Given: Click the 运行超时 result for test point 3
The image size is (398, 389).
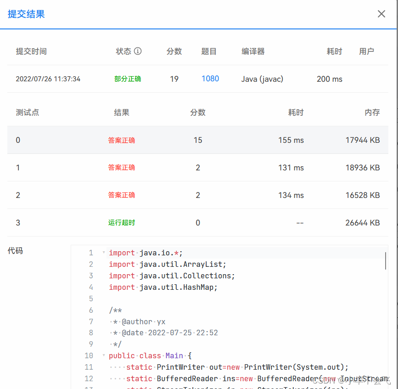Looking at the screenshot, I should tap(121, 223).
